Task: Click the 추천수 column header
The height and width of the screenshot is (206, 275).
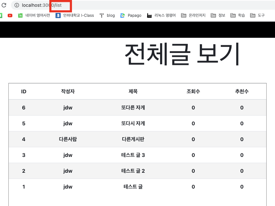Action: point(242,91)
